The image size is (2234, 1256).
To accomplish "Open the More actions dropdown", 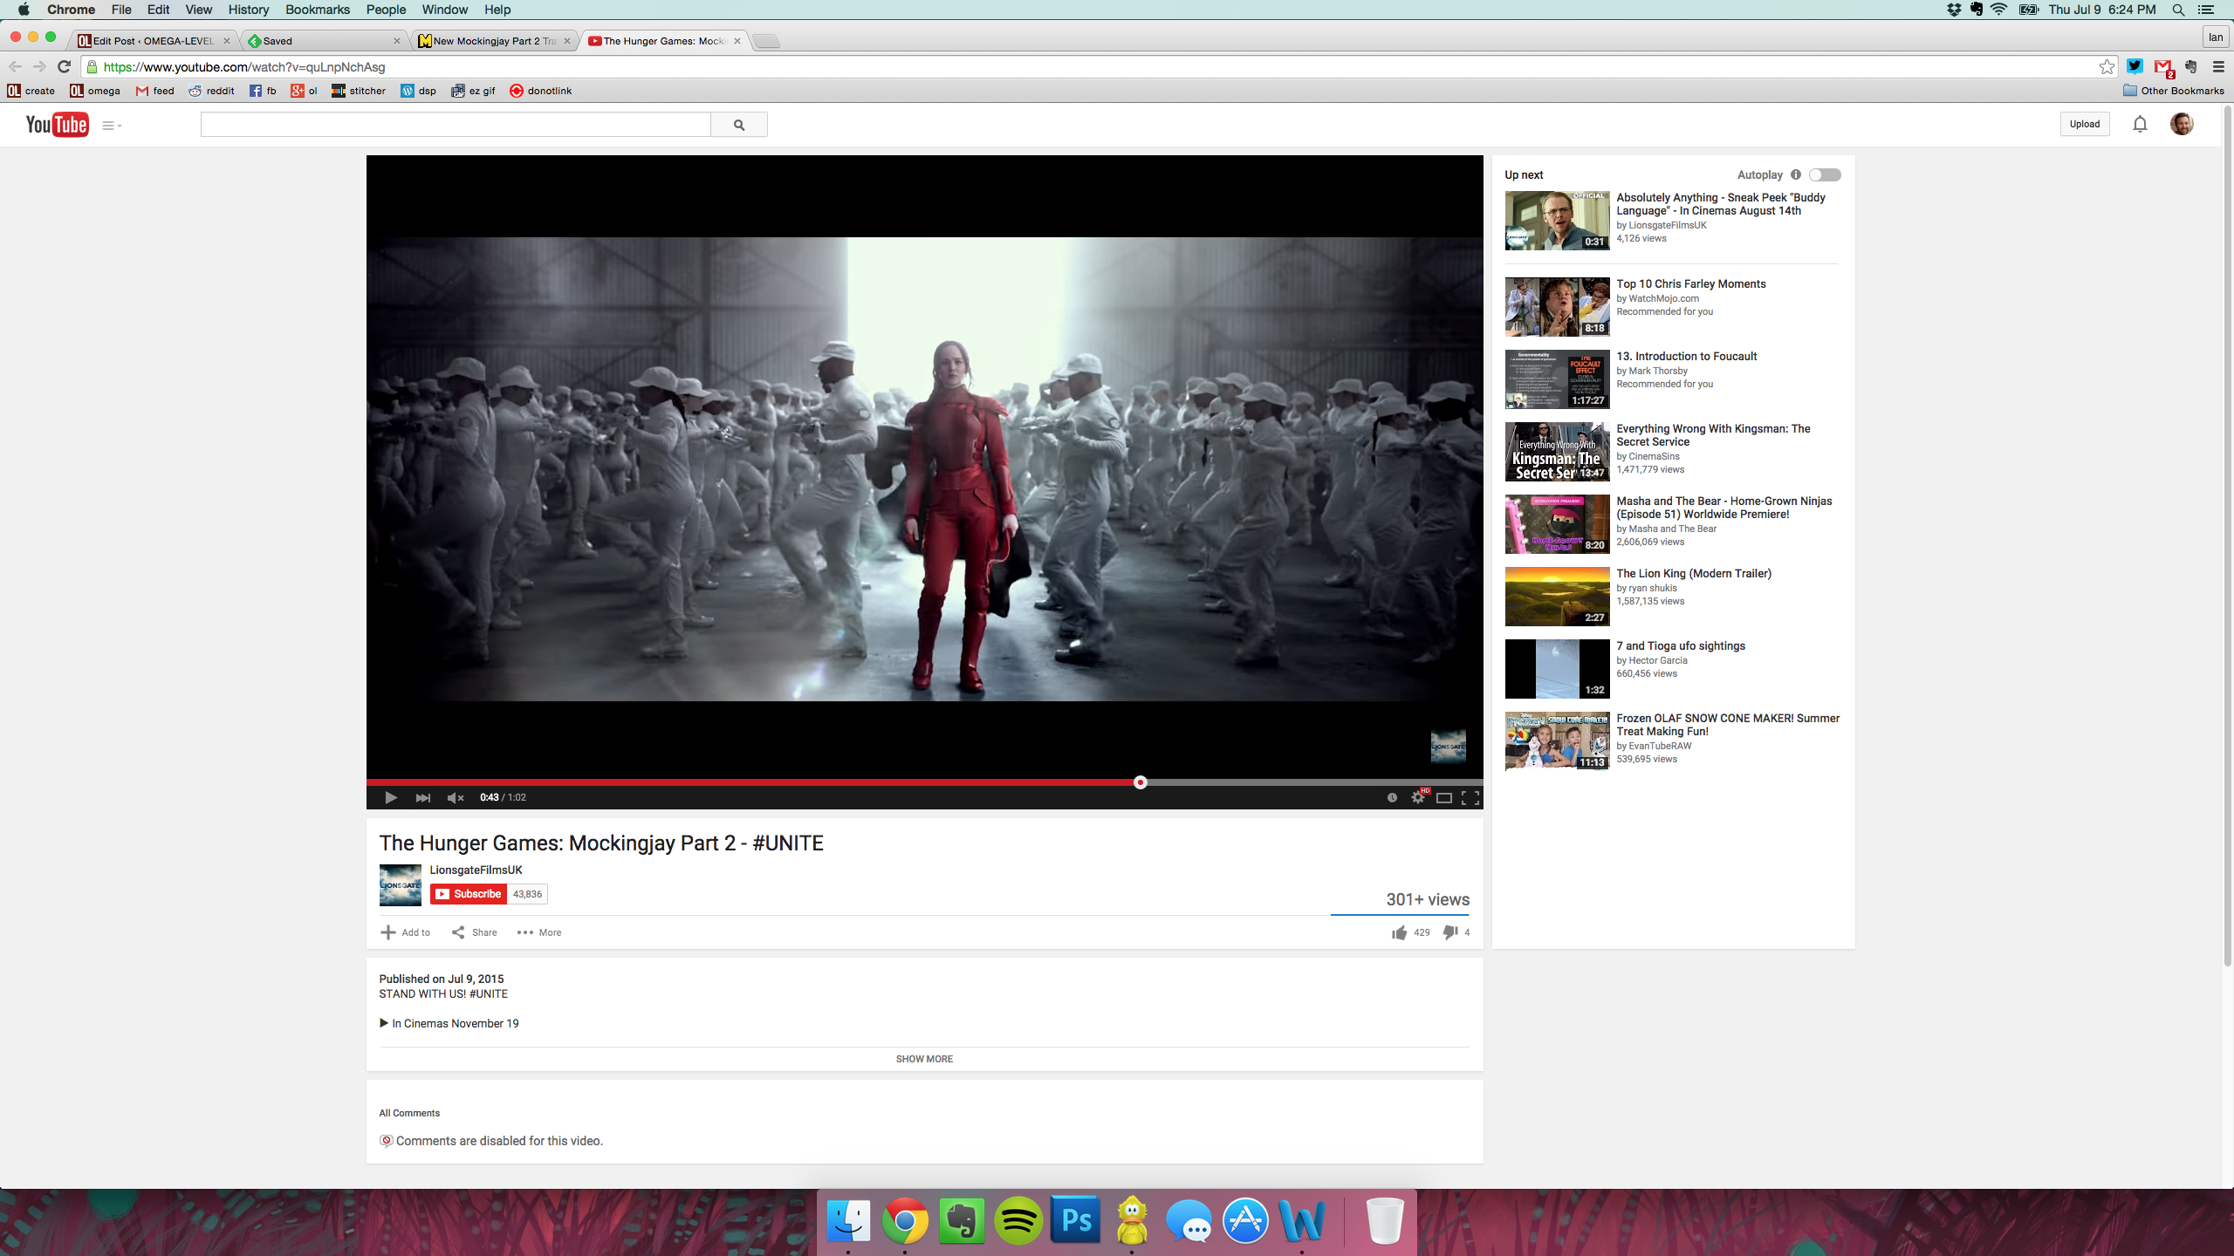I will 539,932.
